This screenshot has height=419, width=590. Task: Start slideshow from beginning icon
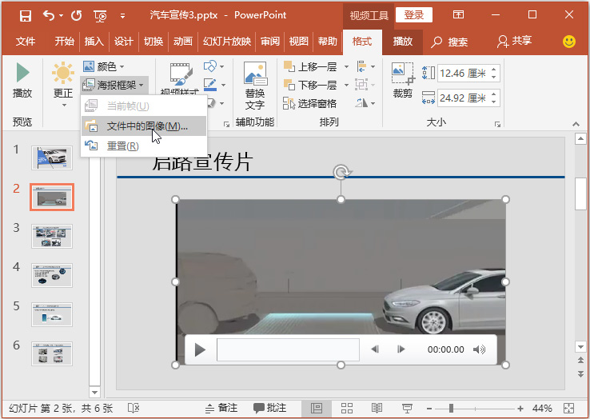click(100, 16)
